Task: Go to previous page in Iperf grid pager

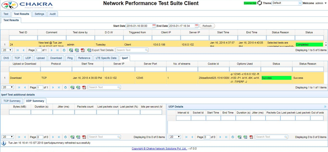Action: 25,87
